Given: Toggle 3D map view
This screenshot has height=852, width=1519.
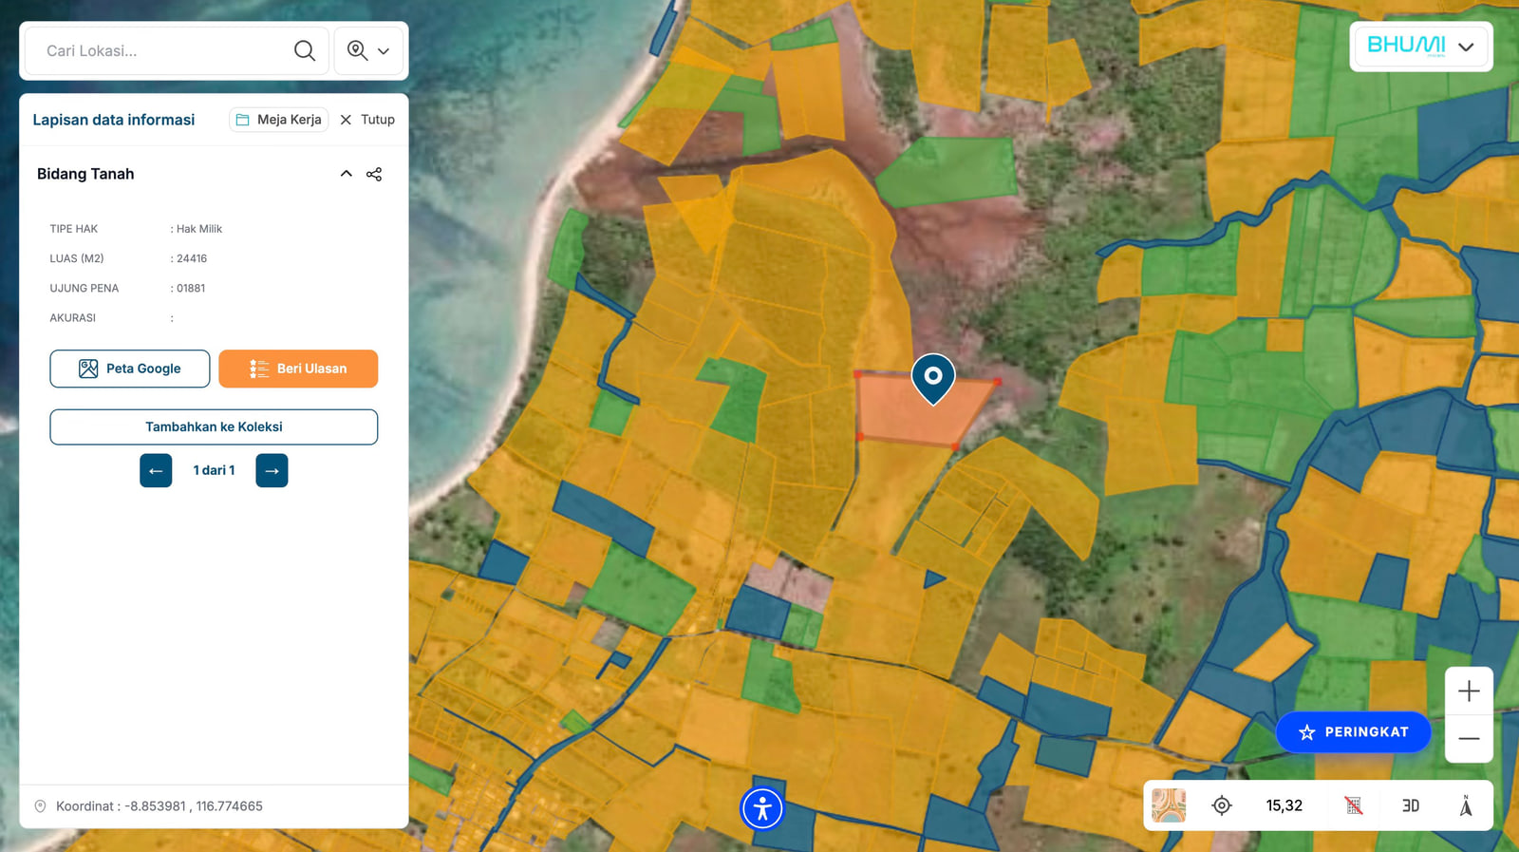Looking at the screenshot, I should pos(1411,805).
